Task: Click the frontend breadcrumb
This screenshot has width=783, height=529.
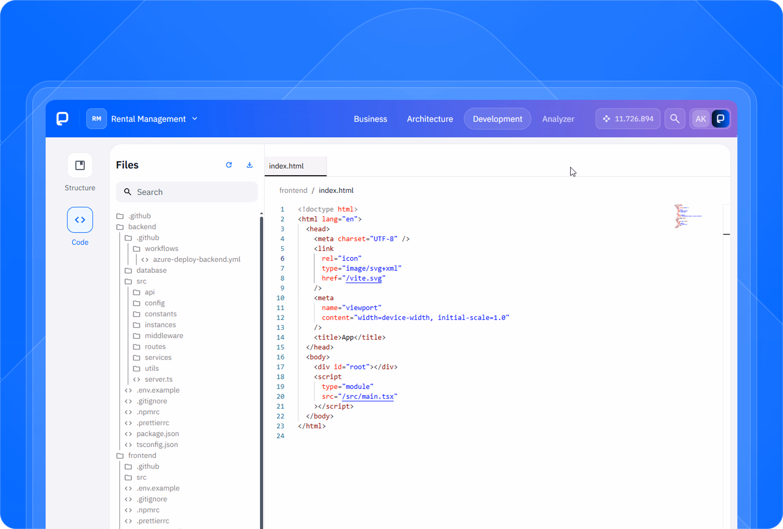Action: (293, 190)
